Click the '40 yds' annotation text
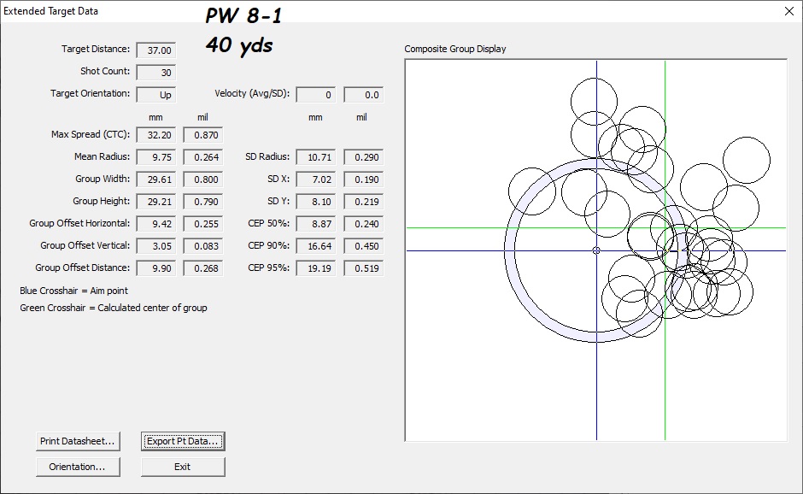This screenshot has height=494, width=803. click(239, 45)
